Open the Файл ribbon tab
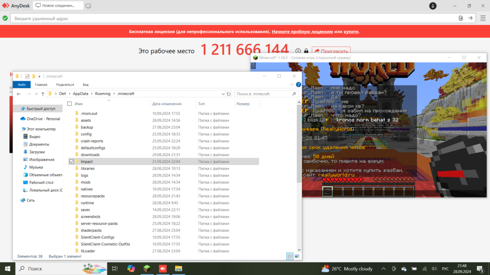Image resolution: width=490 pixels, height=275 pixels. click(x=22, y=85)
